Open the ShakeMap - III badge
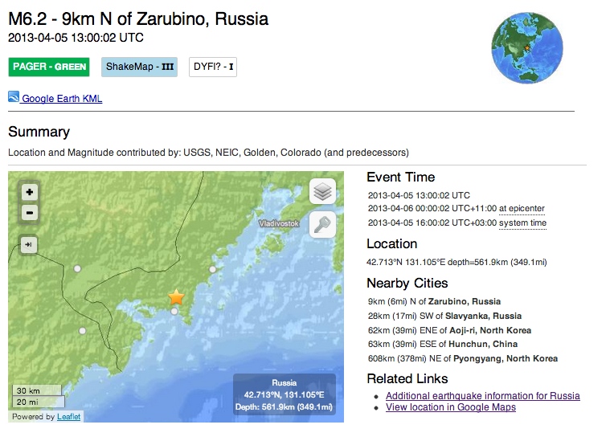Screen dimensions: 610x441 point(140,67)
